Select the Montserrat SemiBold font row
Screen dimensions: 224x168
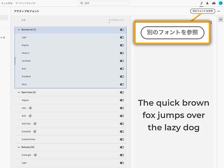pos(71,61)
